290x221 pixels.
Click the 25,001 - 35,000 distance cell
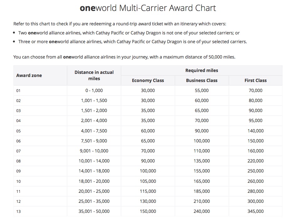94,201
